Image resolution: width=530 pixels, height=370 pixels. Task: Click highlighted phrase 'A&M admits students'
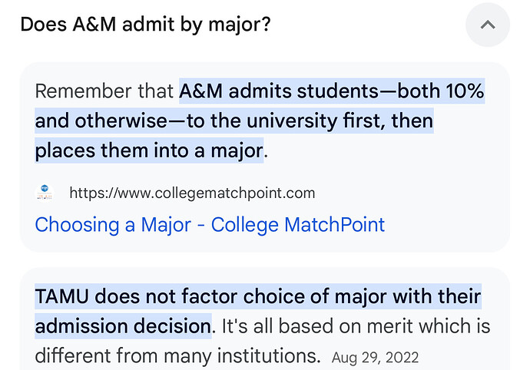[x=279, y=91]
